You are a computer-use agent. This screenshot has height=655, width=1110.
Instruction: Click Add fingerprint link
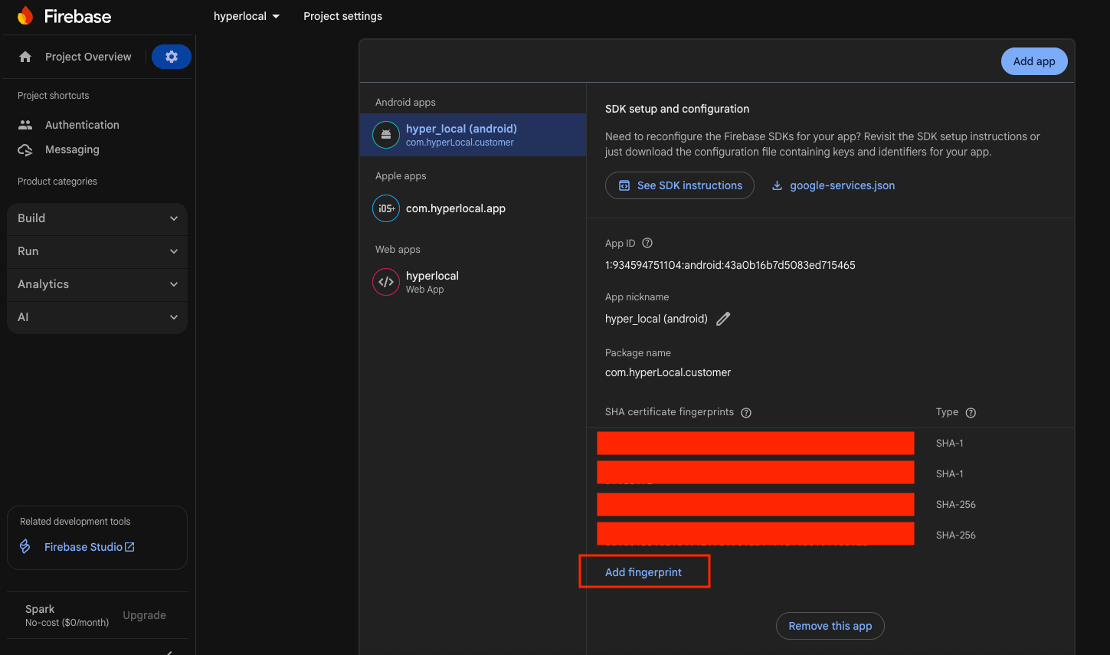pyautogui.click(x=643, y=572)
